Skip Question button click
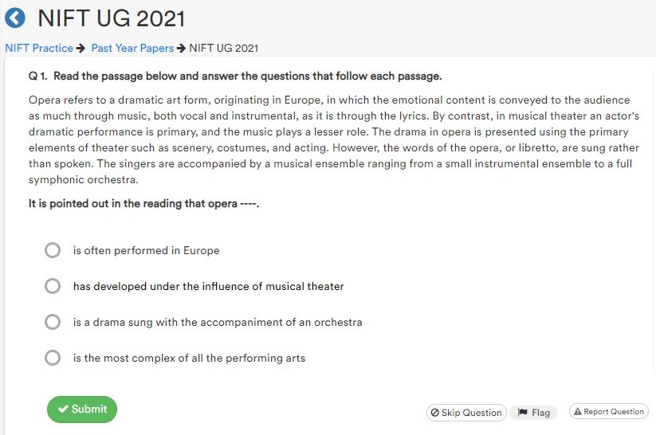 click(466, 413)
